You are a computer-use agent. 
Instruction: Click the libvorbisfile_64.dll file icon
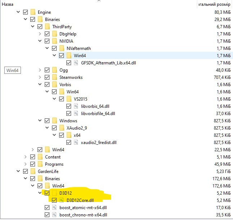coord(76,113)
